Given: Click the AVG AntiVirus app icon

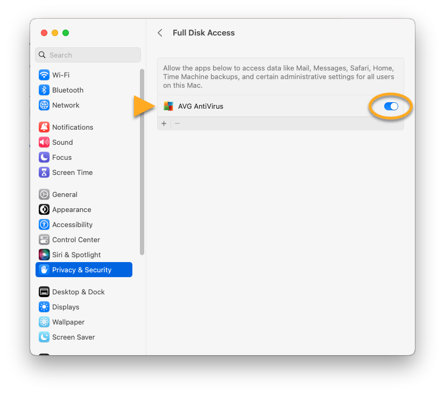Looking at the screenshot, I should click(168, 106).
